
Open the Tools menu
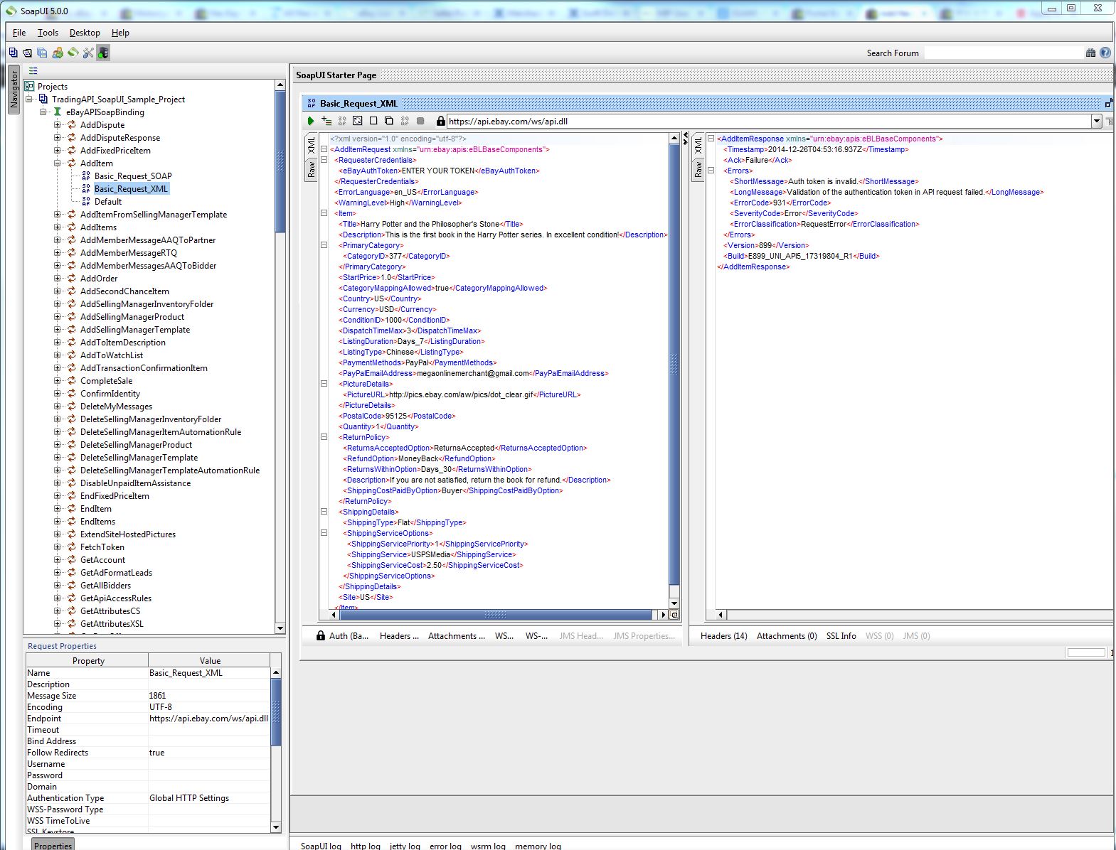48,33
